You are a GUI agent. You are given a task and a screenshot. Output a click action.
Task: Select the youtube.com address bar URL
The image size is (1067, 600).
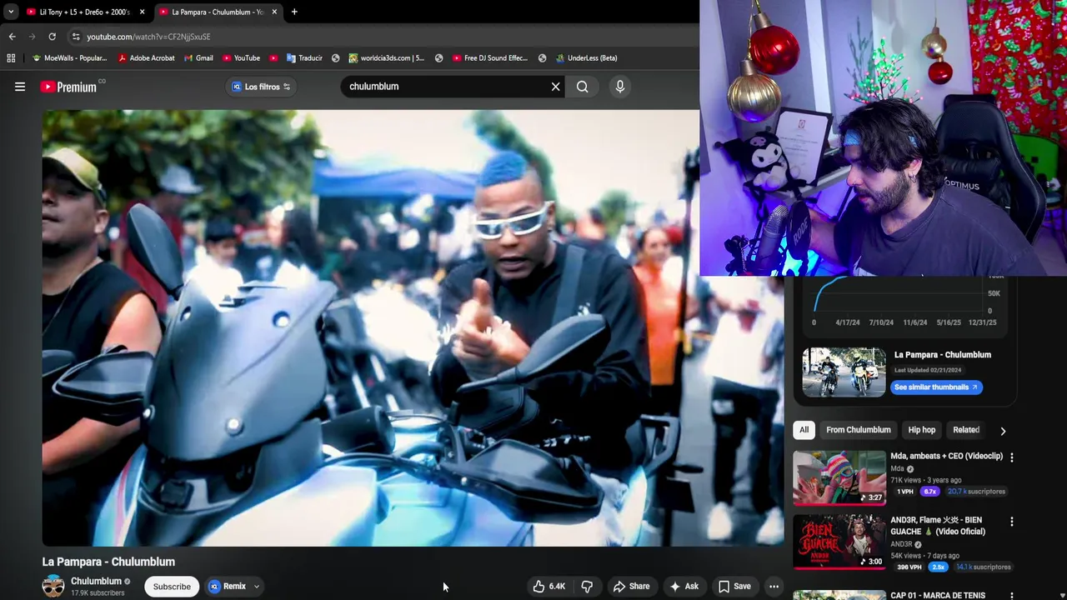[x=148, y=37]
